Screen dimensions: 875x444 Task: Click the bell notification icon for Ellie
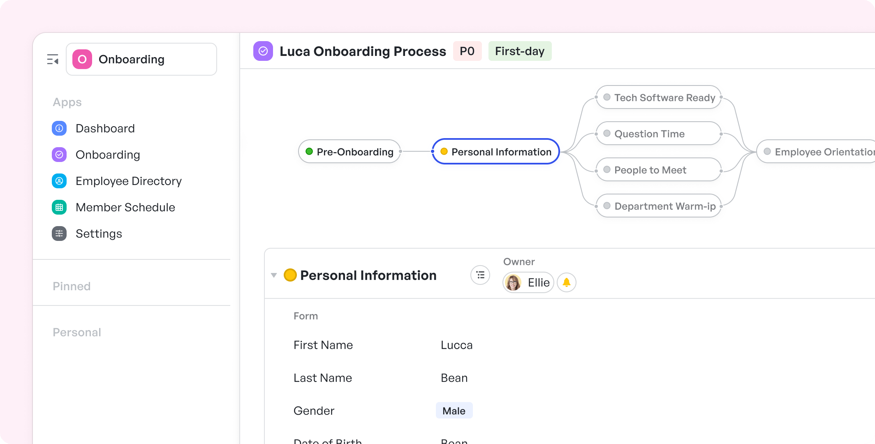567,282
